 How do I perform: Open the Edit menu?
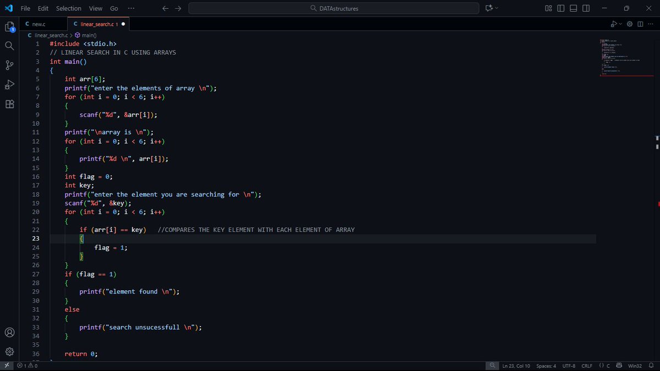click(43, 8)
